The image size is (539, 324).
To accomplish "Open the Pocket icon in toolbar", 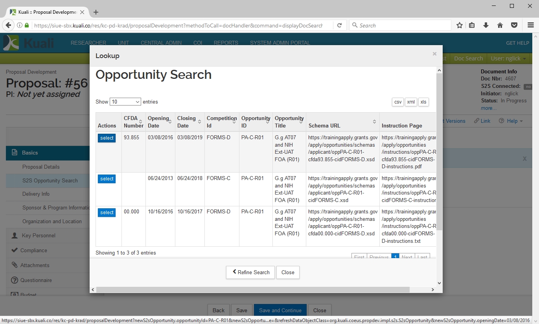I will [x=514, y=25].
